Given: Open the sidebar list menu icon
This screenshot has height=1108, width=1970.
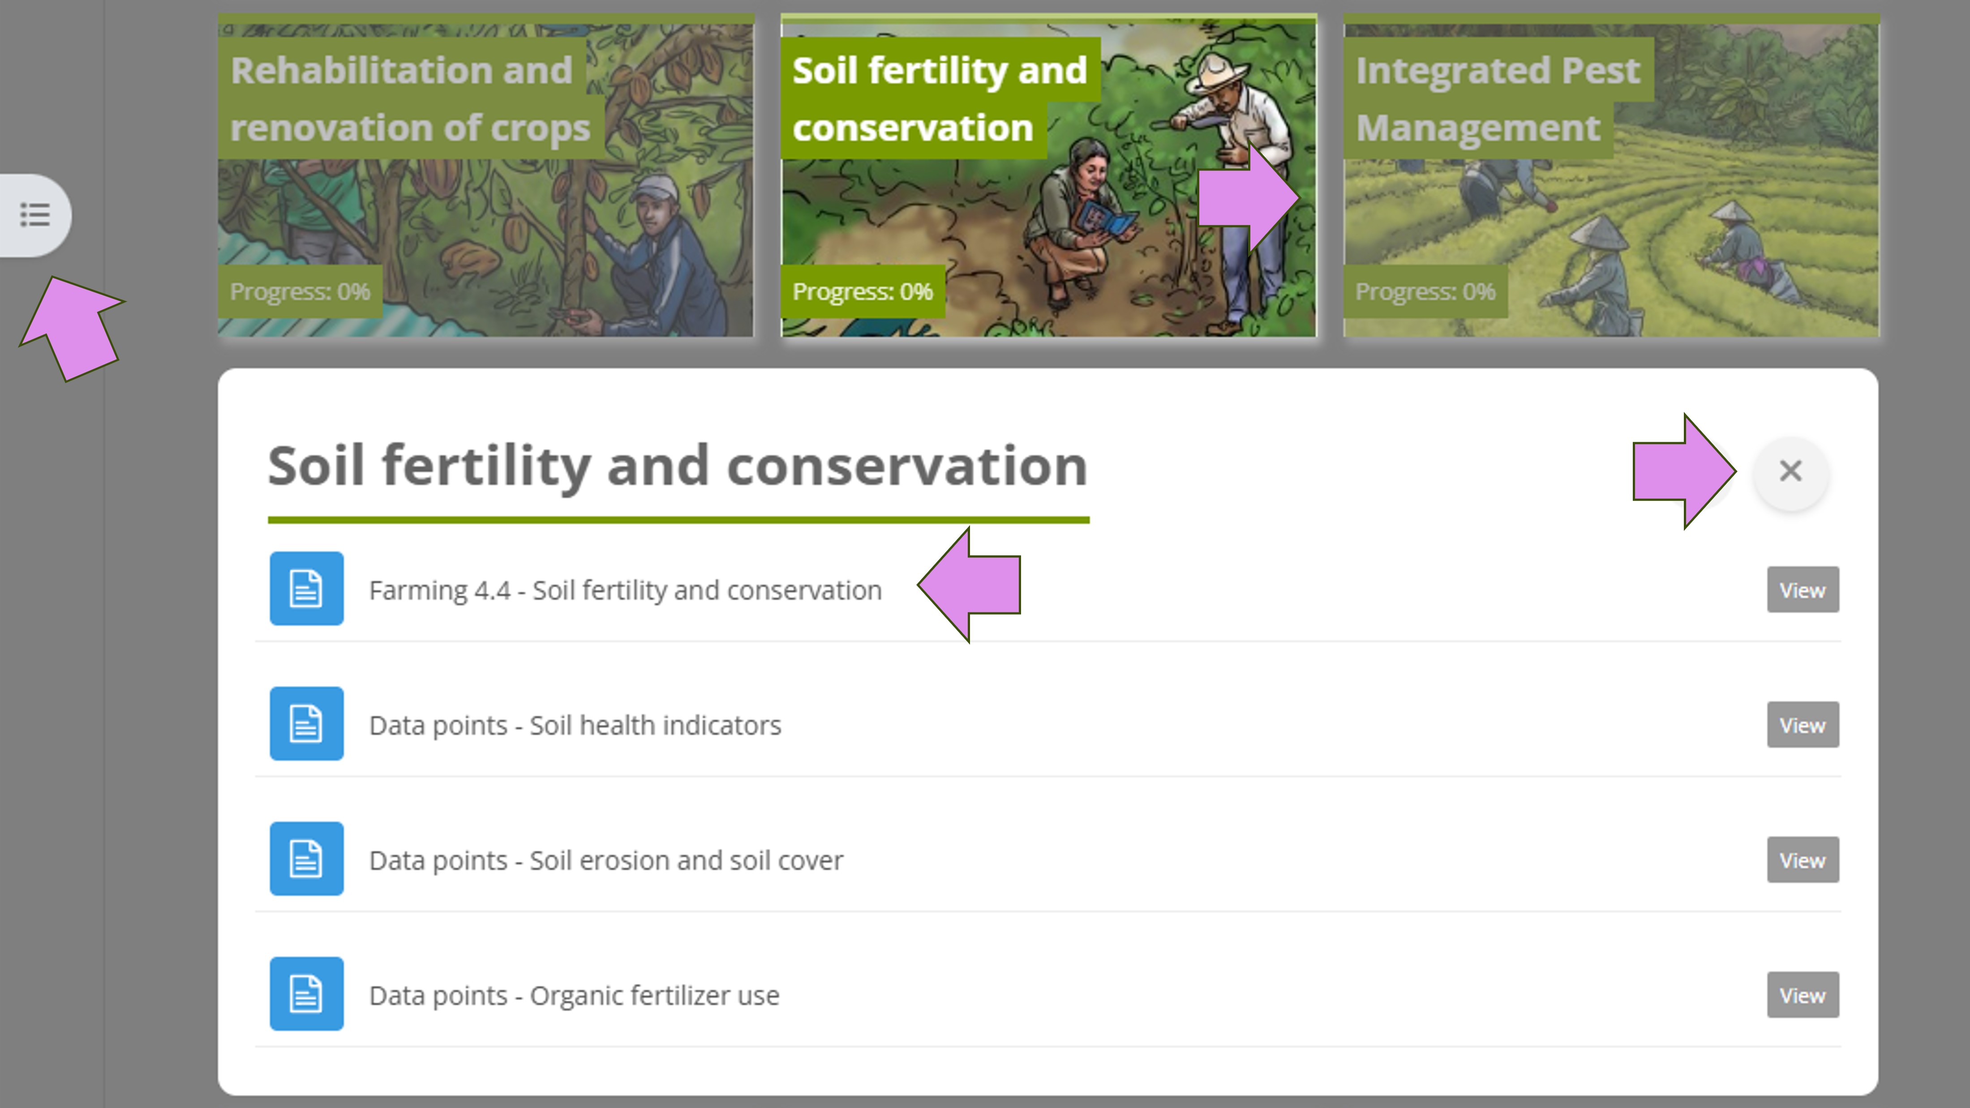Looking at the screenshot, I should [34, 215].
